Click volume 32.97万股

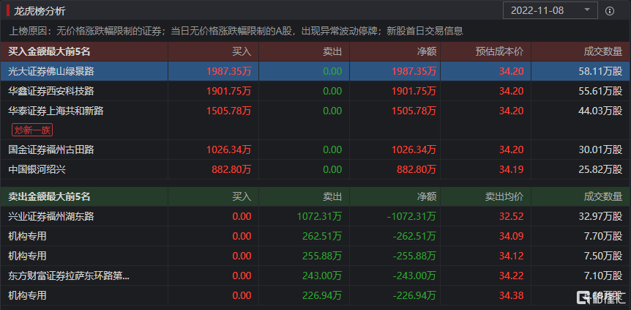click(x=600, y=216)
